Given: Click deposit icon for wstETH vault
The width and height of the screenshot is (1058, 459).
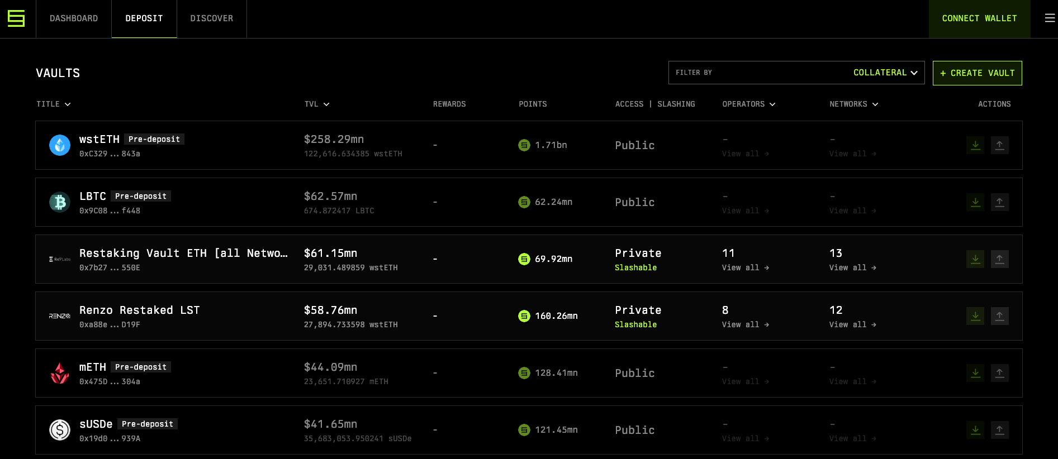Looking at the screenshot, I should click(x=975, y=145).
